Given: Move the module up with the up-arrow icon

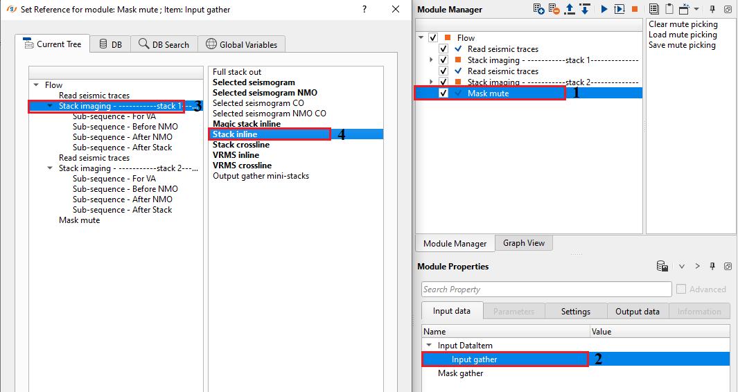Looking at the screenshot, I should point(569,9).
